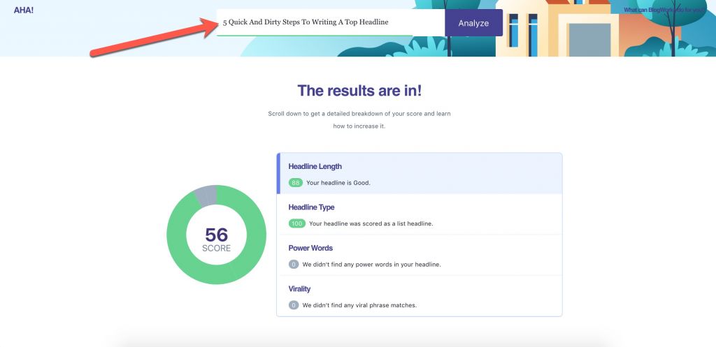The width and height of the screenshot is (716, 347).
Task: Focus the headline text input field
Action: click(329, 22)
